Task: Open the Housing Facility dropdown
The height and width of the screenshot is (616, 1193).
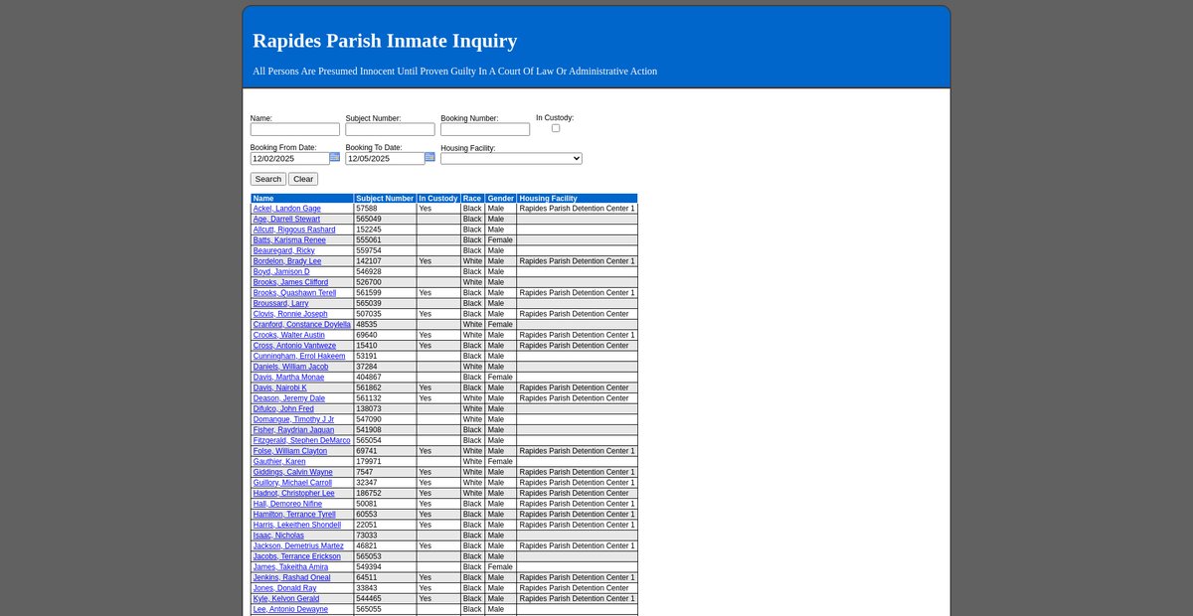Action: click(x=511, y=158)
